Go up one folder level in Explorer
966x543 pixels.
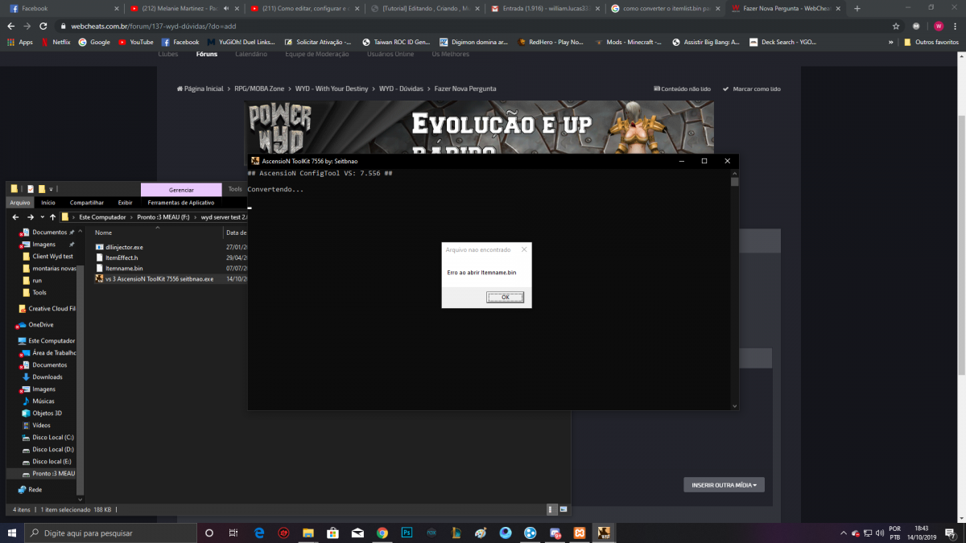53,217
